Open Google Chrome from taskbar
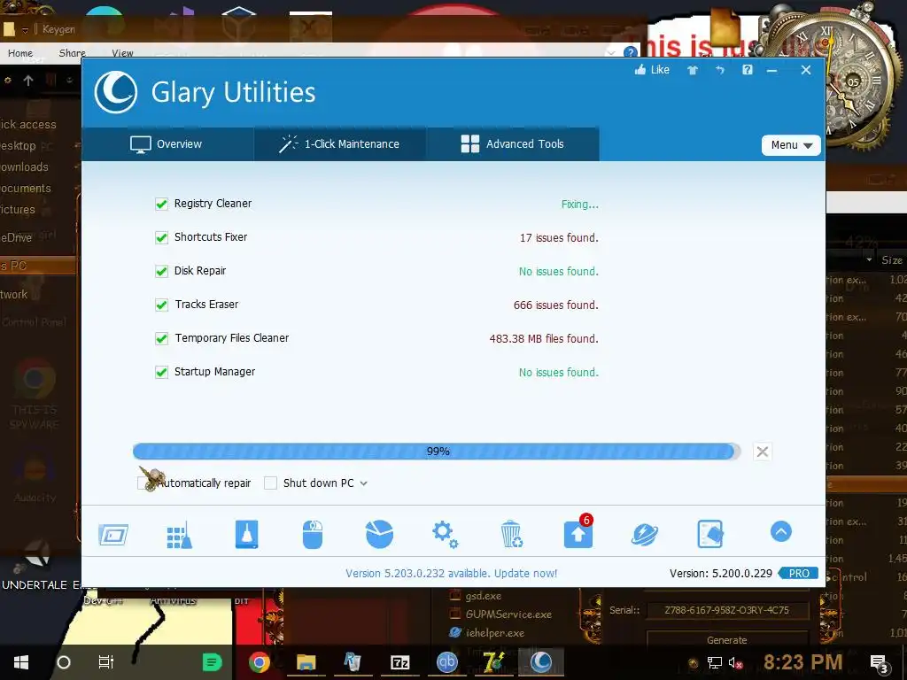907x680 pixels. (x=260, y=662)
